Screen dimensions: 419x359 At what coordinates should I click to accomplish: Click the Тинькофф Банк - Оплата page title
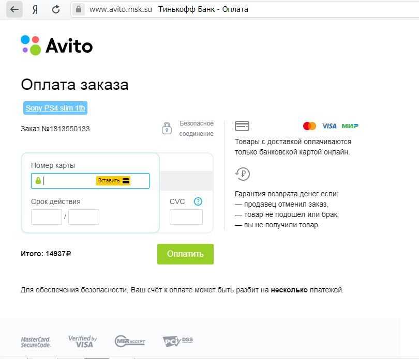coord(203,9)
